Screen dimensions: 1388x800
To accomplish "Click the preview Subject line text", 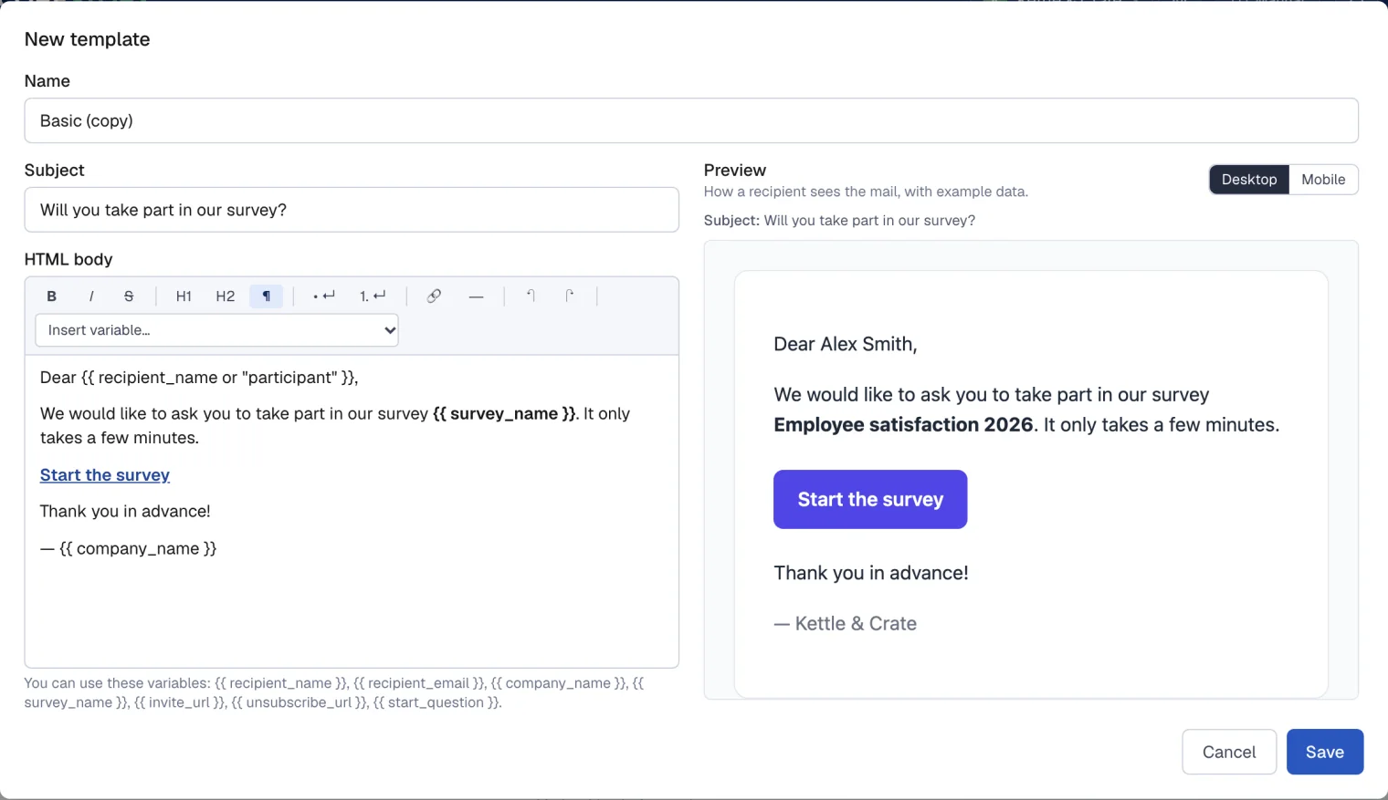I will (x=839, y=221).
